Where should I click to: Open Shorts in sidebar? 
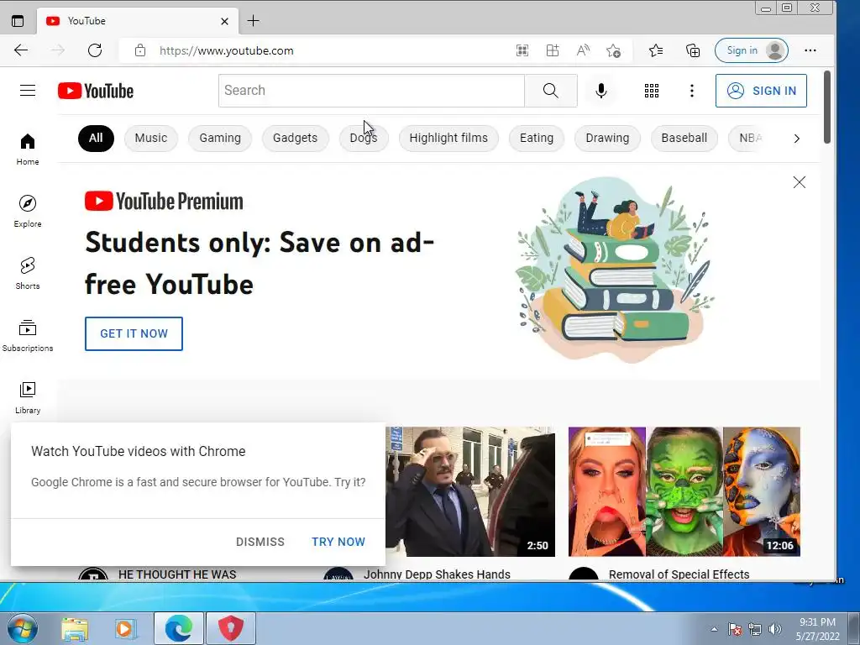click(x=28, y=273)
